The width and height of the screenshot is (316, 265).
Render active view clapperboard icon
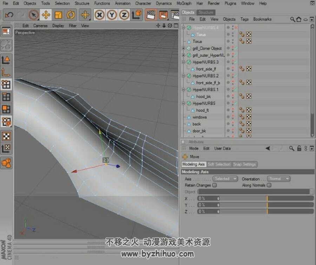[150, 15]
